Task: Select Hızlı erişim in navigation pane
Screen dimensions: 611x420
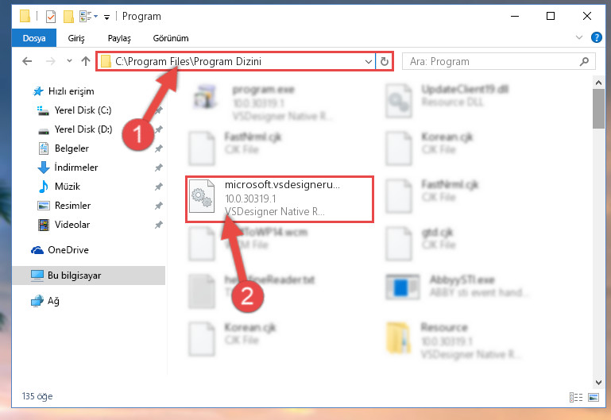Action: coord(71,91)
